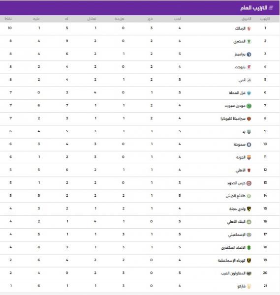
Task: Click the الفريق column header
Action: tap(247, 19)
